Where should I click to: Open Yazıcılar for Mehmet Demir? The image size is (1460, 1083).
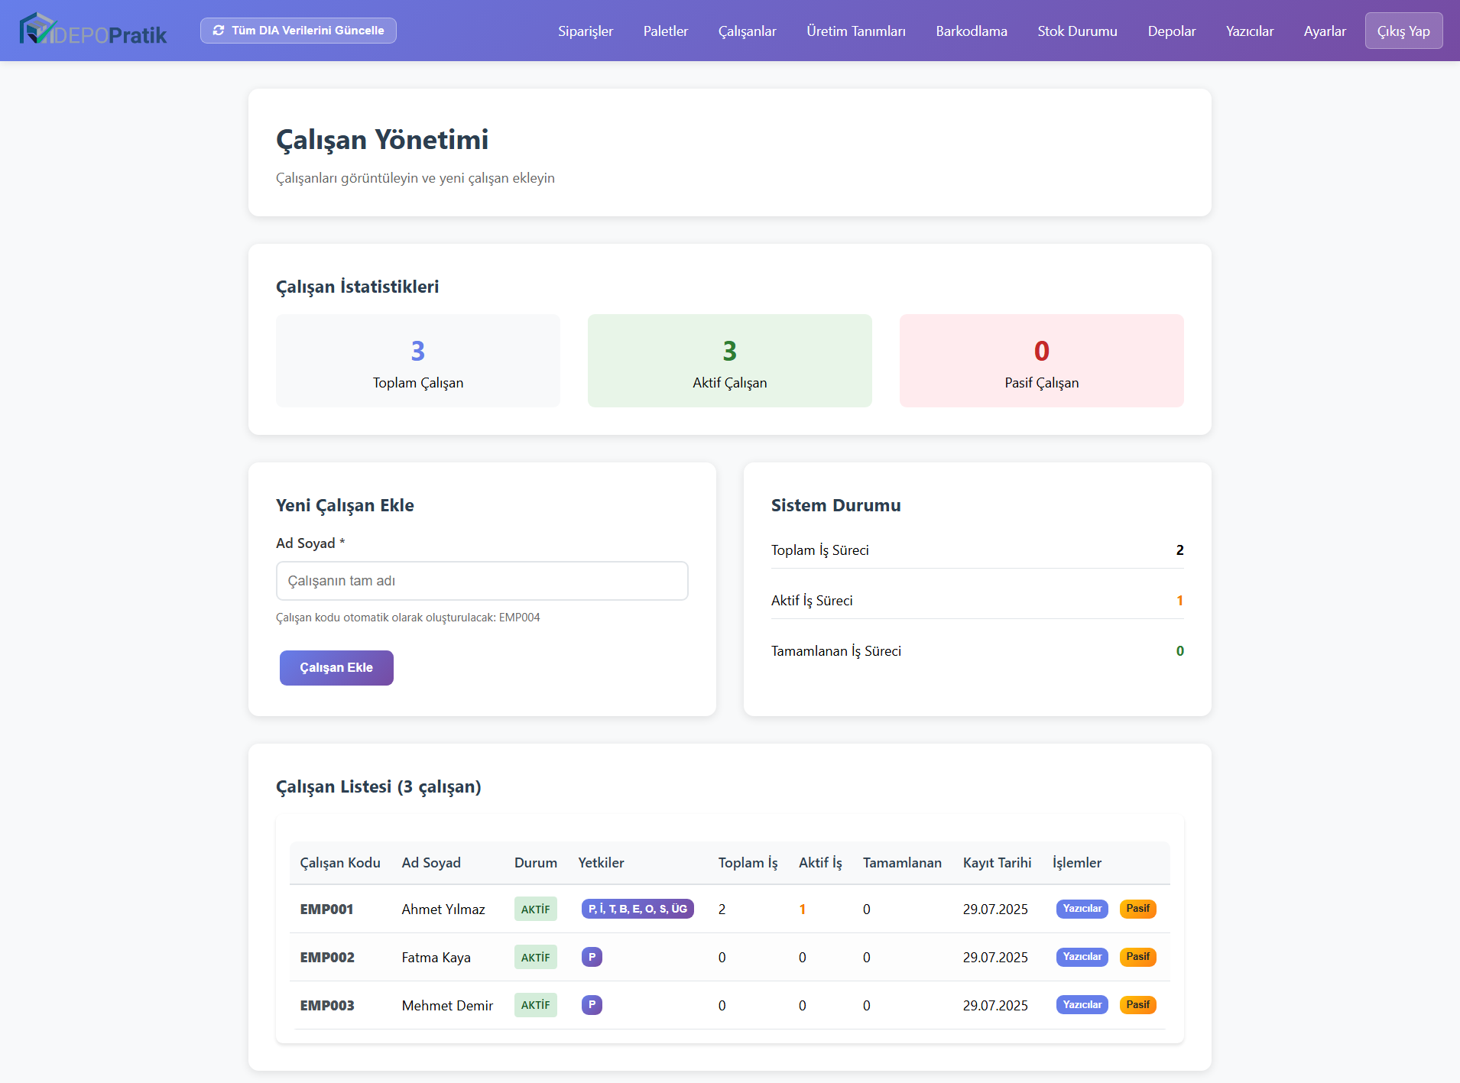(1082, 1005)
